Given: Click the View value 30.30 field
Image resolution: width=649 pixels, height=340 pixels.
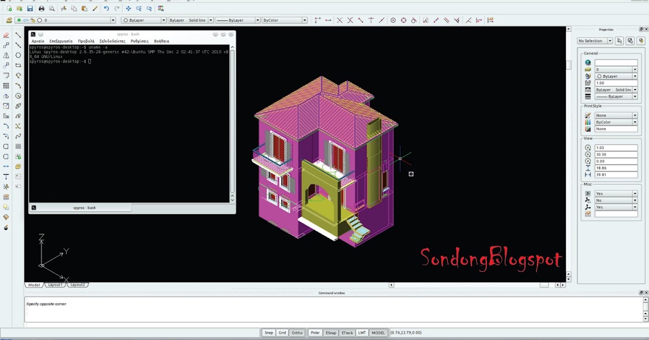Looking at the screenshot, I should click(x=616, y=154).
